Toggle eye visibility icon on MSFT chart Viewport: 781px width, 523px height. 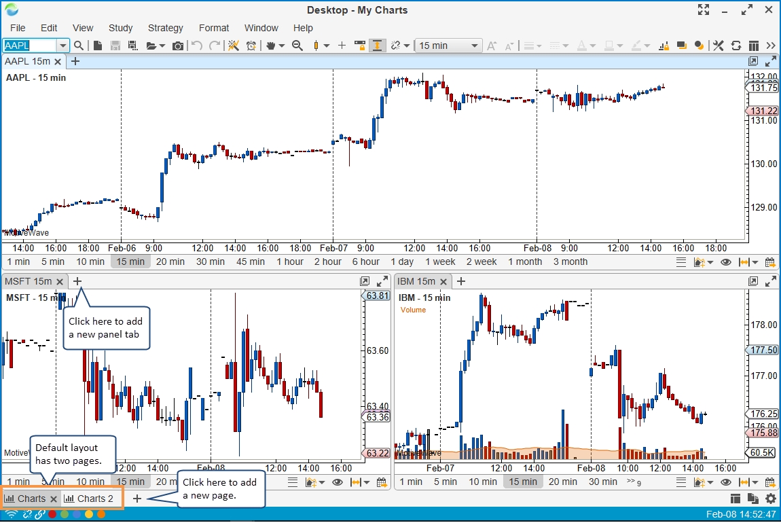click(x=338, y=482)
